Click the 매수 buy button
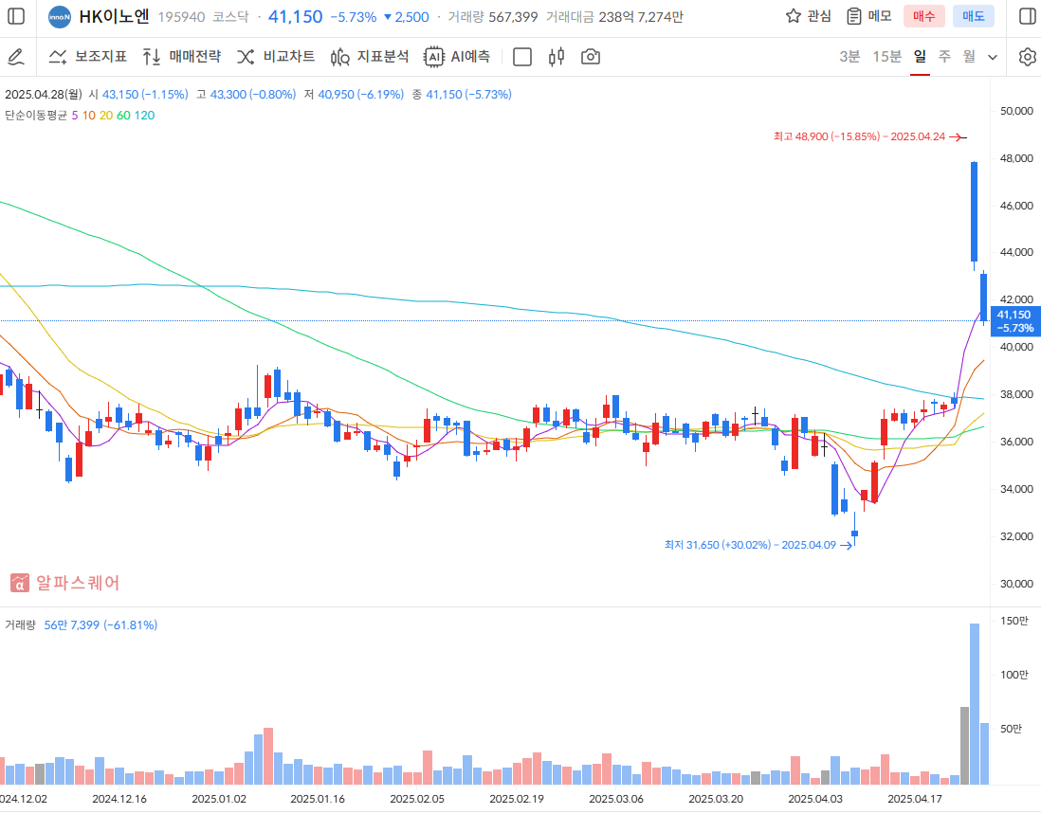Viewport: 1041px width, 814px height. 924,17
